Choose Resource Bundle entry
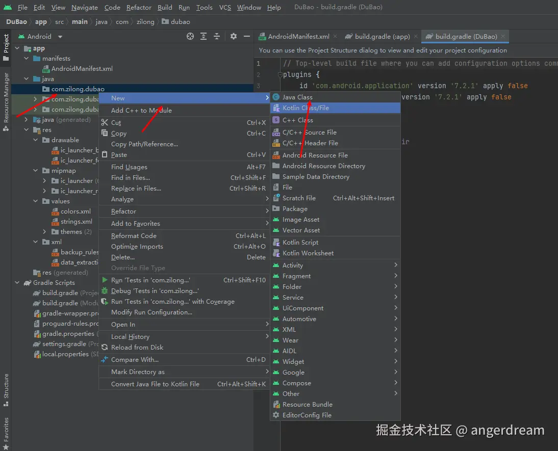 coord(335,405)
